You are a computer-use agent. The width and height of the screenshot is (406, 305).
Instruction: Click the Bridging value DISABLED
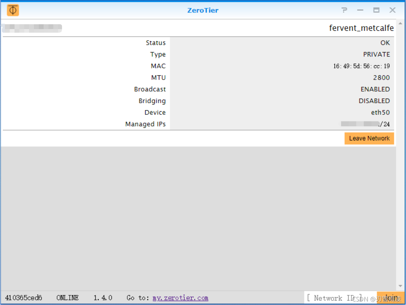pos(374,101)
